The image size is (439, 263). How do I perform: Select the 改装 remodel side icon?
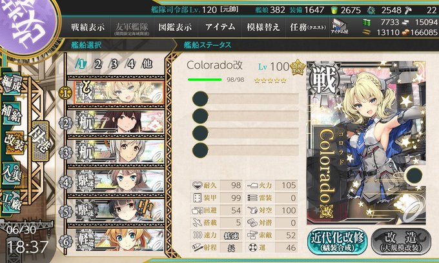(15, 142)
